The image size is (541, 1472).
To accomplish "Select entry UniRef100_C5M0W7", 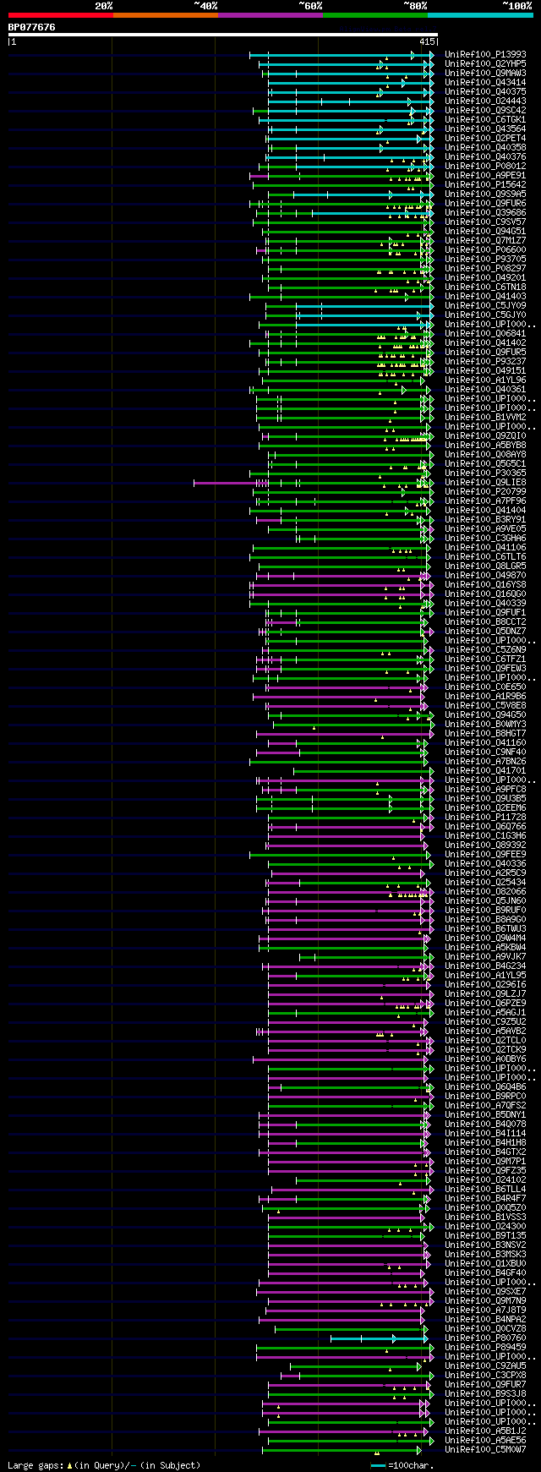I will tap(485, 1450).
